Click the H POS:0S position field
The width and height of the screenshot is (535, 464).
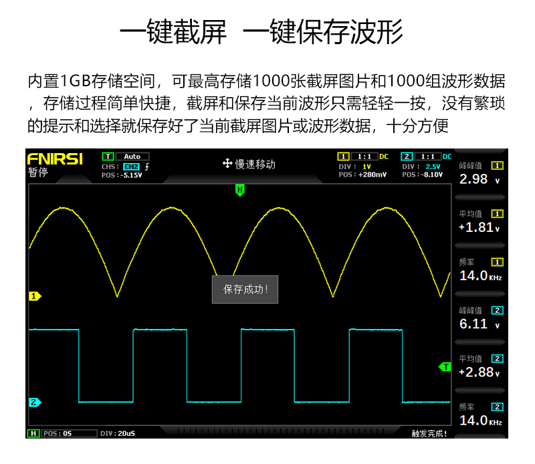point(70,434)
